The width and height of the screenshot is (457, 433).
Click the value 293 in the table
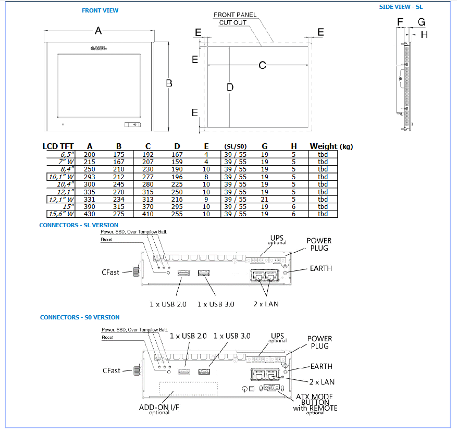click(90, 177)
